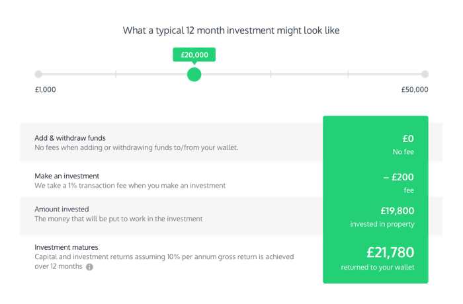Click the £50,000 maximum label

point(415,90)
